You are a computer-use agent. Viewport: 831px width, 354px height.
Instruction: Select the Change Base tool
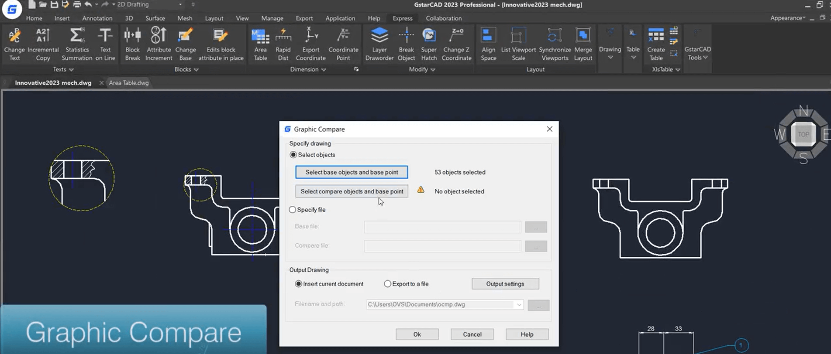click(185, 44)
